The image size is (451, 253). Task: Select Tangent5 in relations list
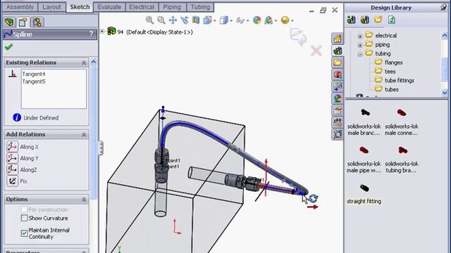tap(34, 82)
